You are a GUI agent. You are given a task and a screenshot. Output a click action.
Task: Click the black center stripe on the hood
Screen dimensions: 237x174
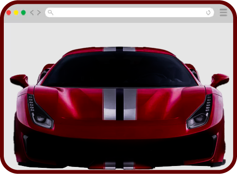click(x=119, y=104)
